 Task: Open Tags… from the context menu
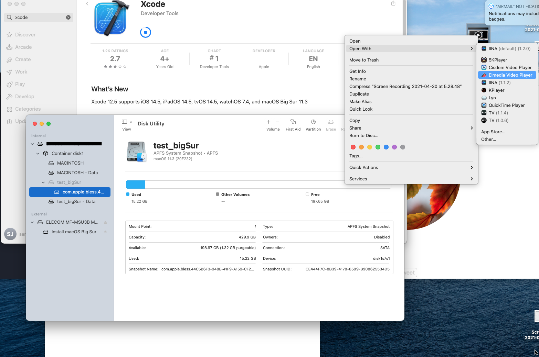pyautogui.click(x=411, y=156)
